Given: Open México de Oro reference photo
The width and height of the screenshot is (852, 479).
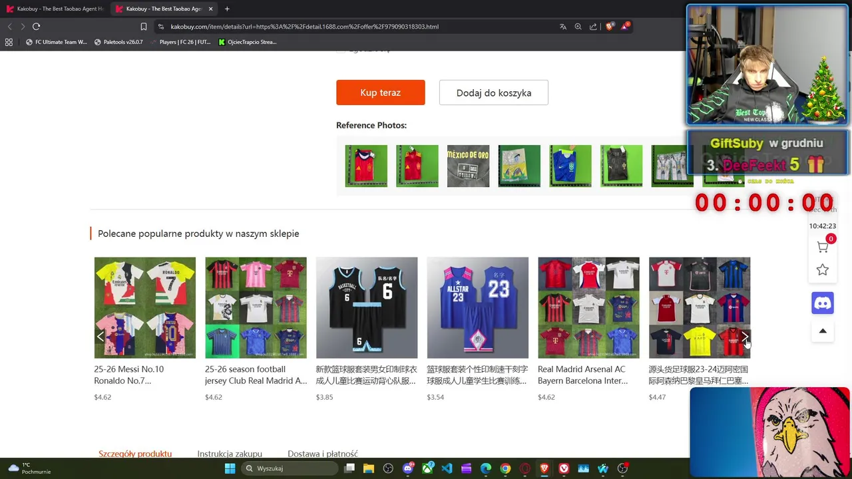Looking at the screenshot, I should tap(468, 166).
